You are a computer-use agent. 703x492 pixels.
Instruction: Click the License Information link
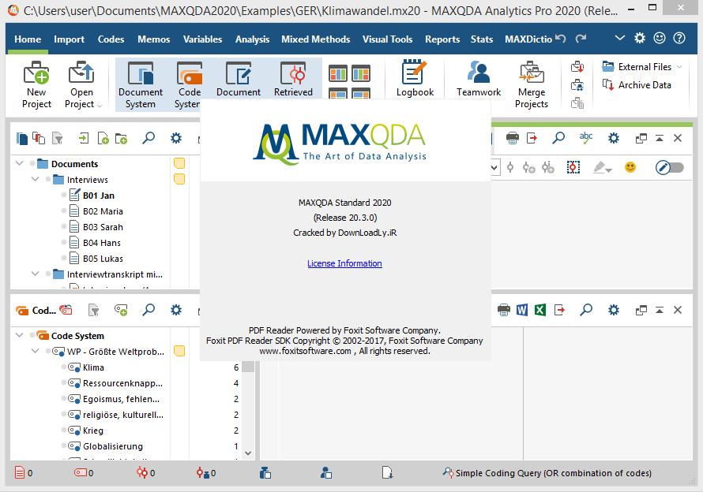pyautogui.click(x=344, y=263)
